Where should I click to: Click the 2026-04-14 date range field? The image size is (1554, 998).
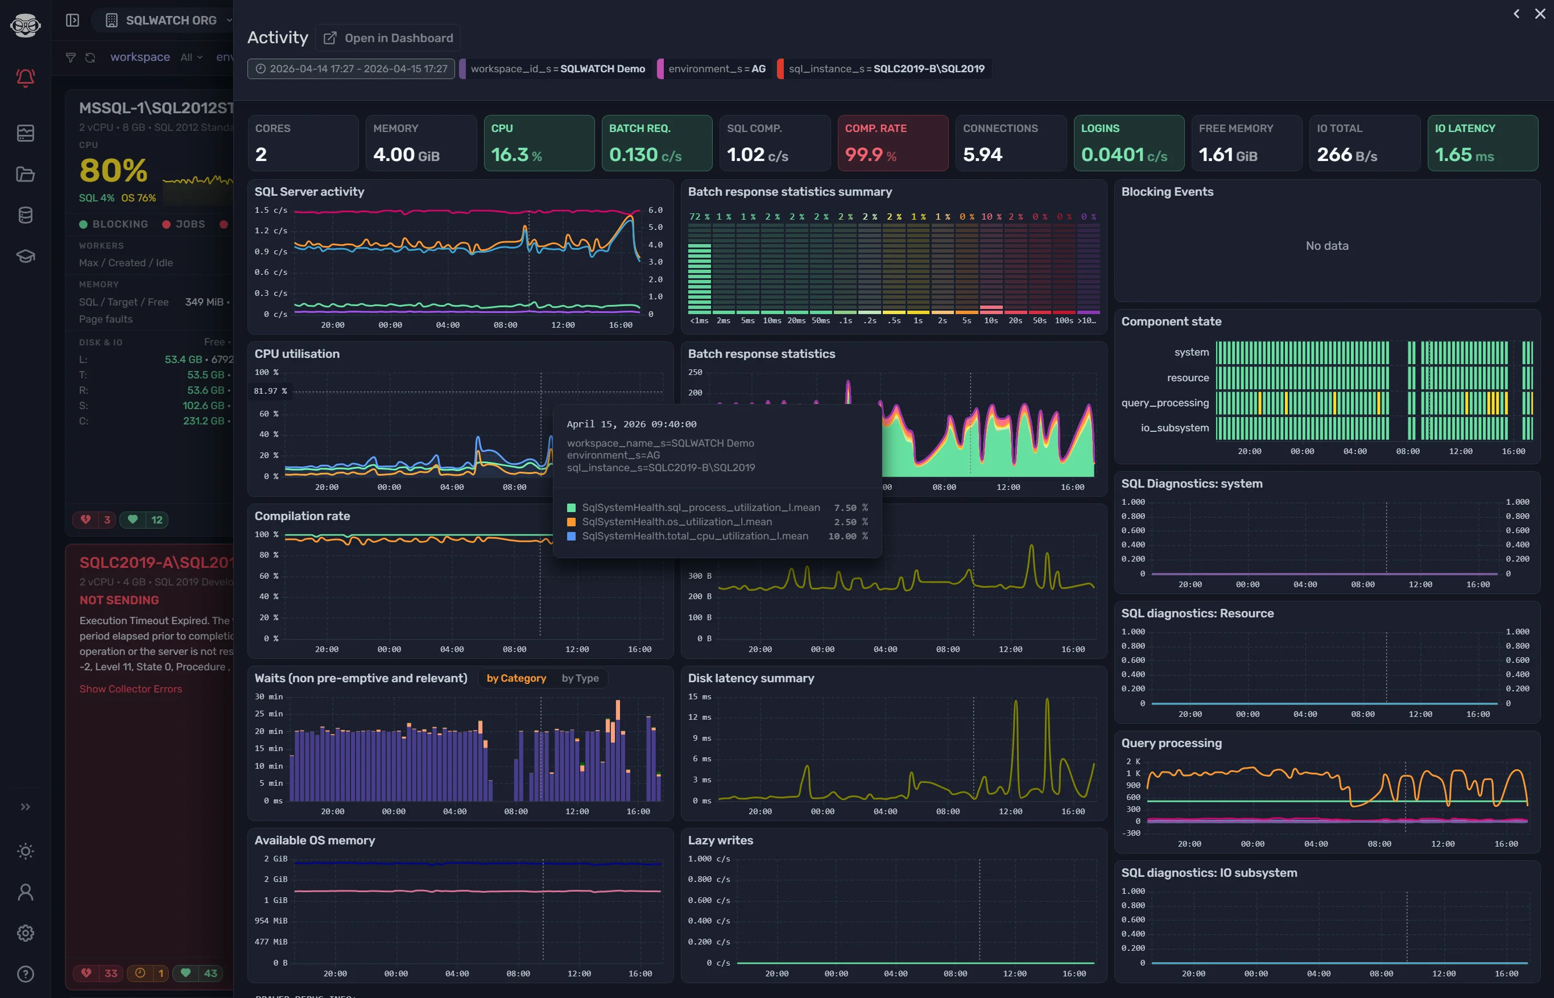pos(350,68)
